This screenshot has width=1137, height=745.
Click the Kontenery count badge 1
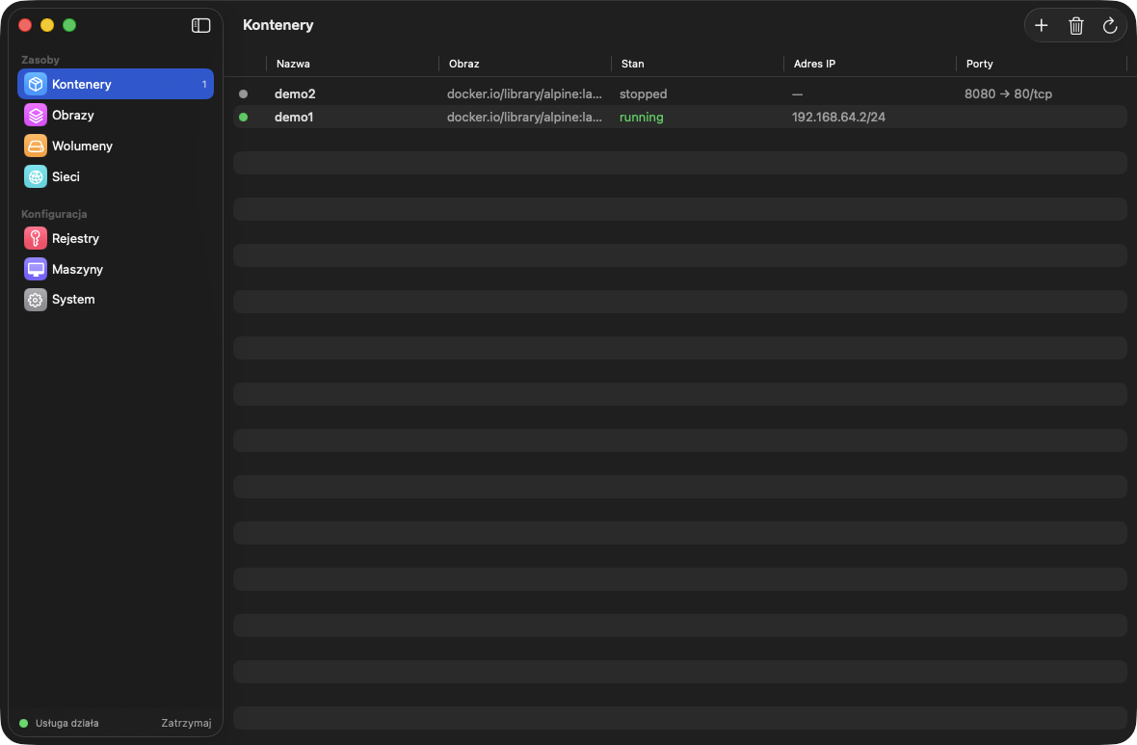(203, 84)
